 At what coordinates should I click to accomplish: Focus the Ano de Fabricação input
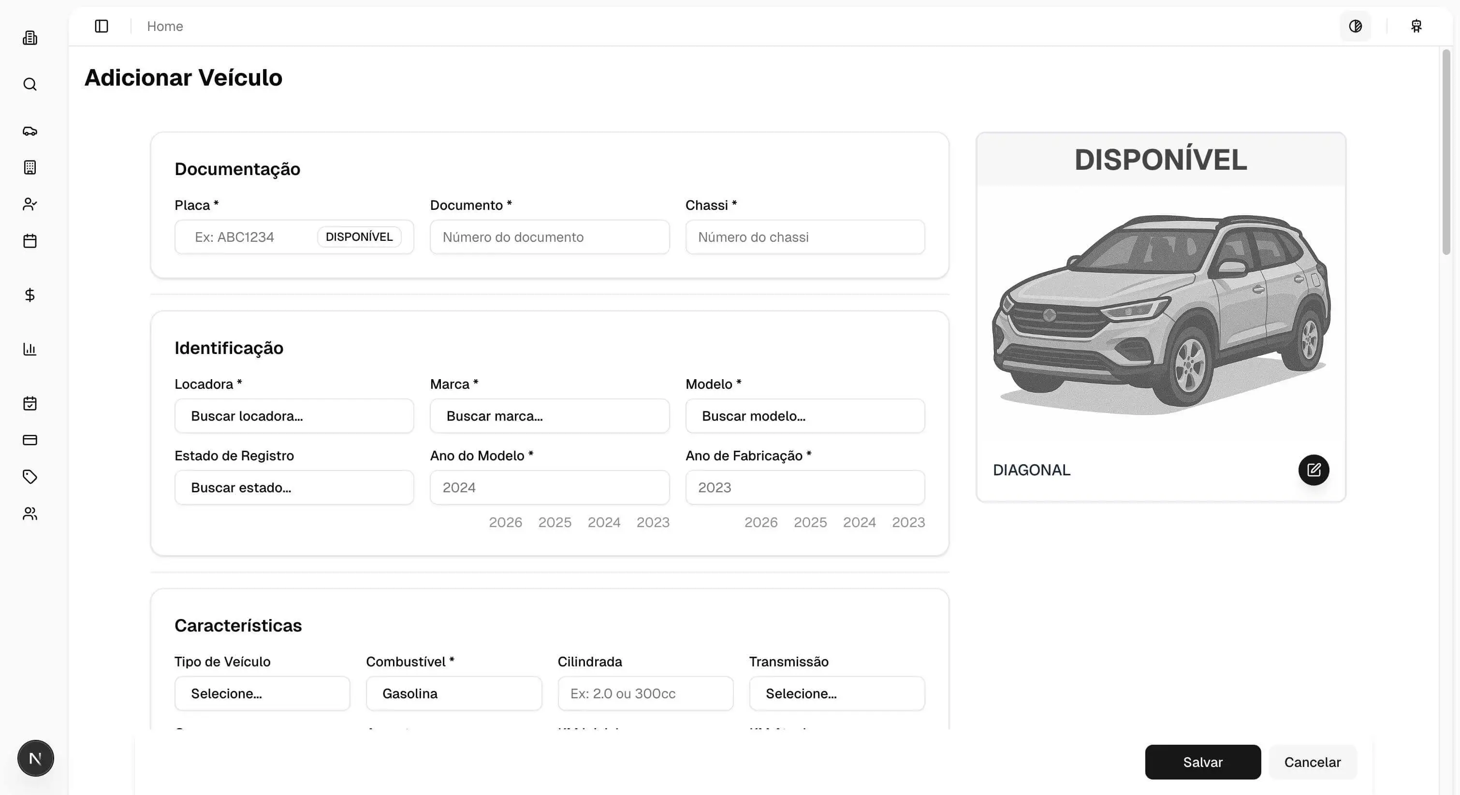(805, 487)
